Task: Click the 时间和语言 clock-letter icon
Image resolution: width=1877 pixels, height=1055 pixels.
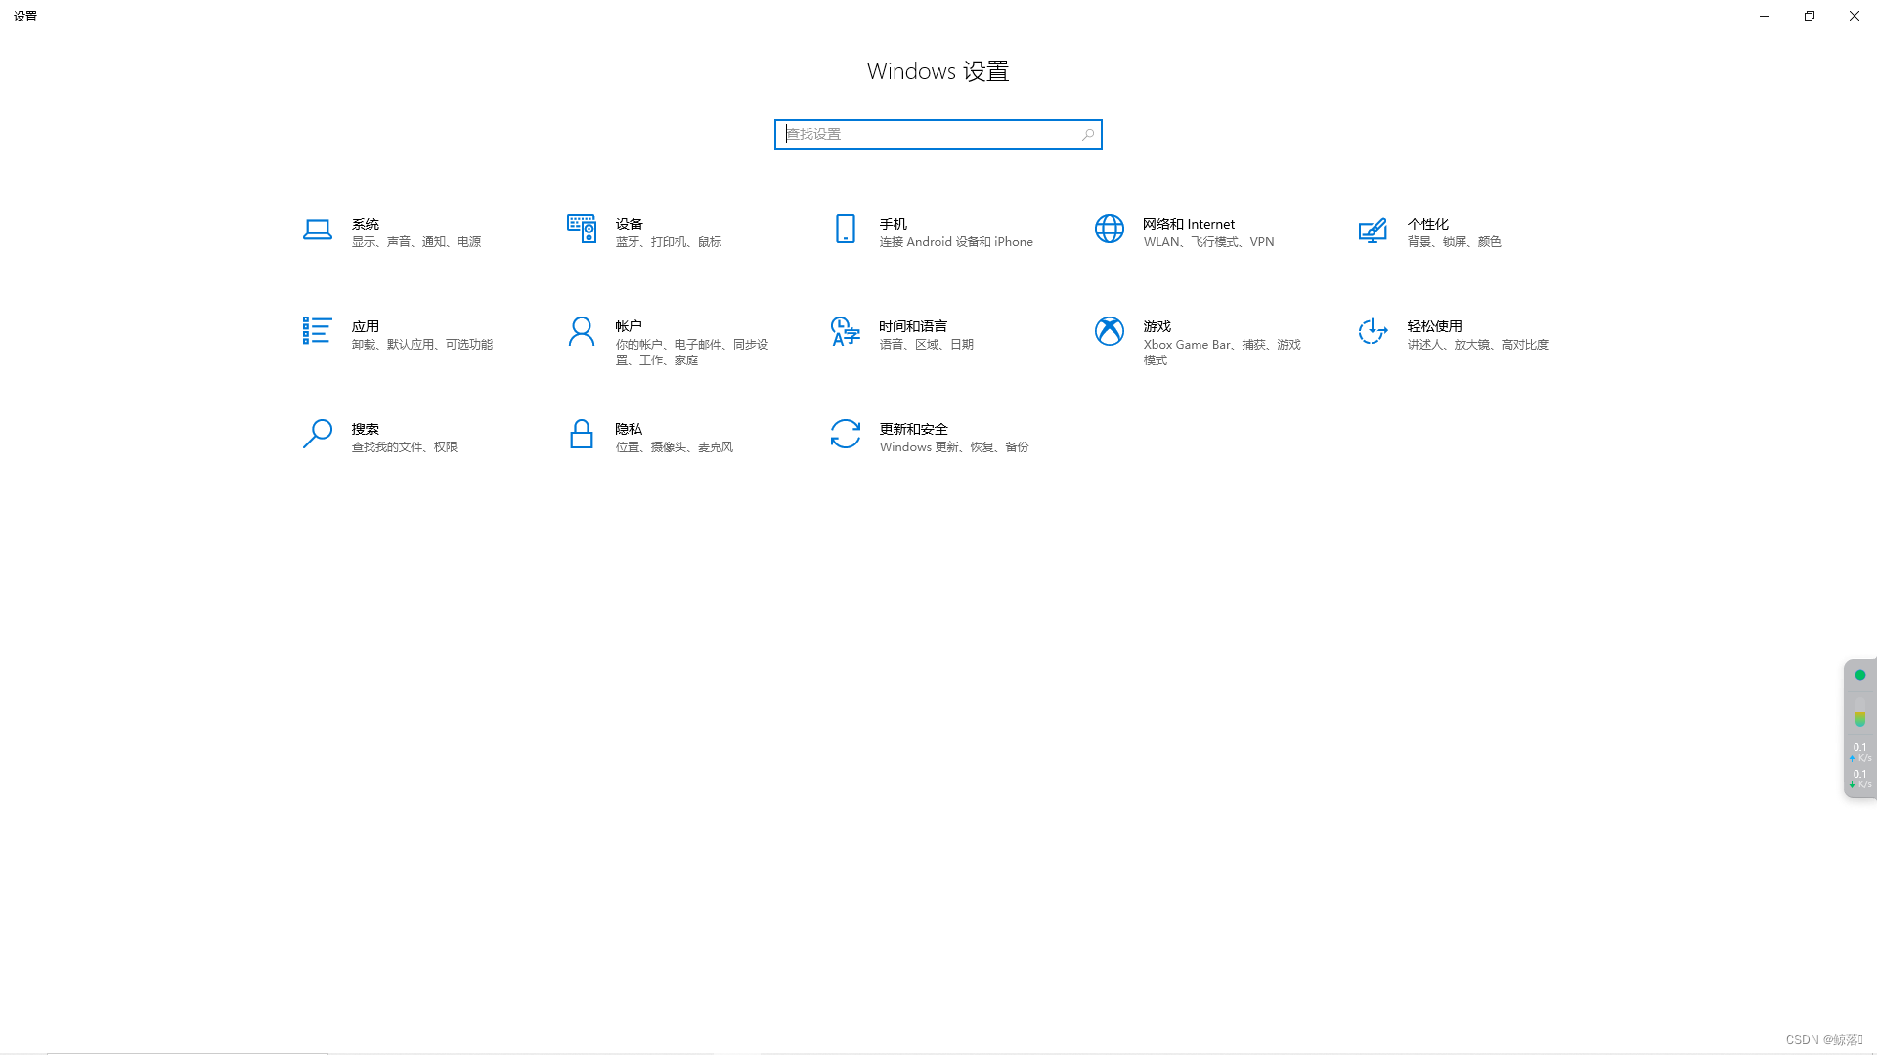Action: click(x=845, y=332)
